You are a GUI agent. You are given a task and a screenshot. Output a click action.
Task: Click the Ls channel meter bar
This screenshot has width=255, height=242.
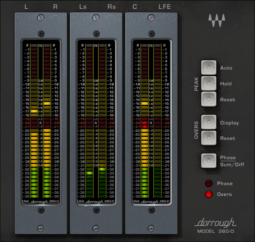coord(89,121)
